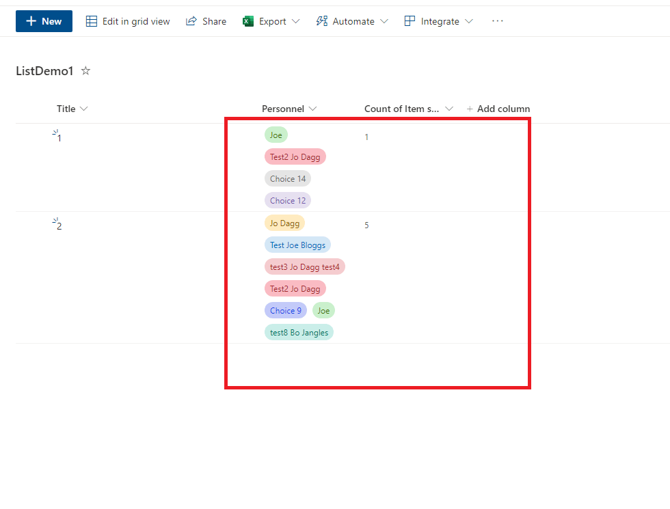
Task: Click the Excel Export icon
Action: click(247, 21)
